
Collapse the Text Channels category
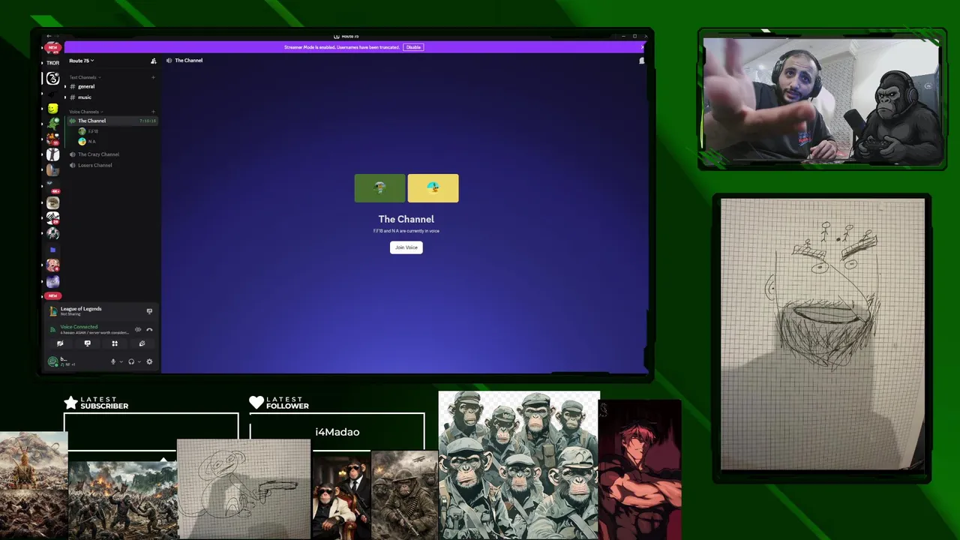[85, 77]
